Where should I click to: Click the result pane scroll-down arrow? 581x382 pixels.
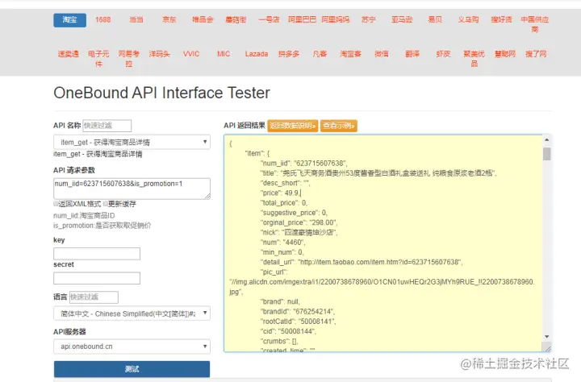click(x=546, y=337)
